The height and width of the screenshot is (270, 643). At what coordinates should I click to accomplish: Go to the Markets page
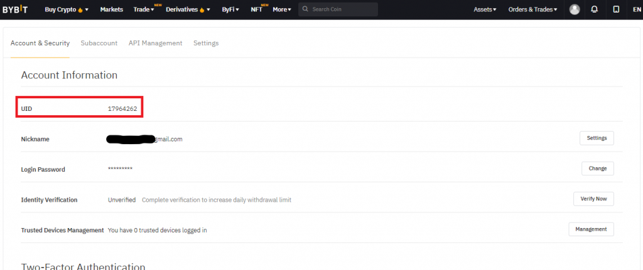pyautogui.click(x=111, y=9)
